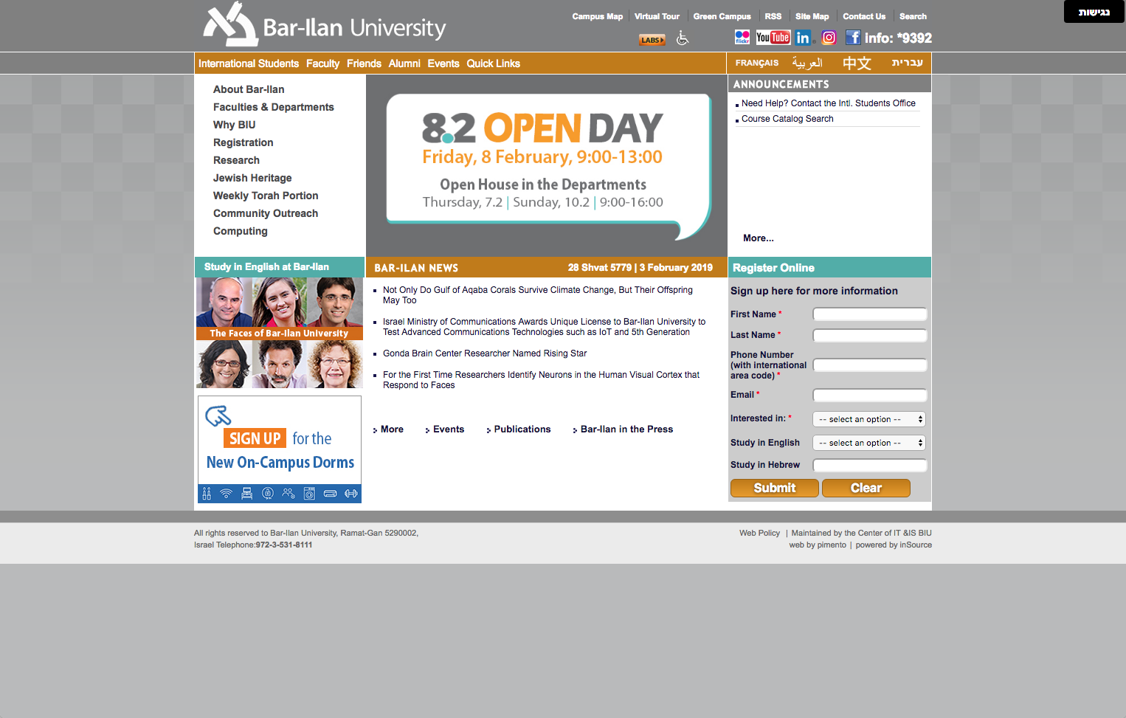Click the Open Day banner image
Image resolution: width=1126 pixels, height=718 pixels.
tap(547, 166)
